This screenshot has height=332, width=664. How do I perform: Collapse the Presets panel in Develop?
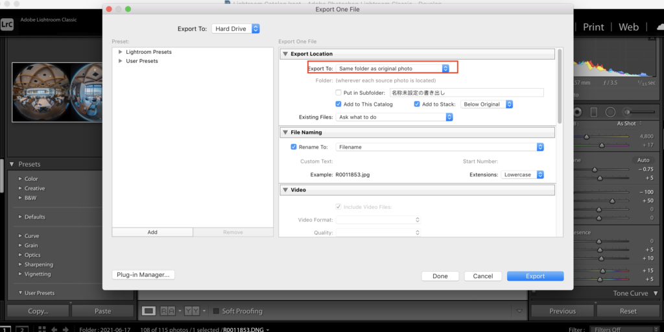point(12,164)
